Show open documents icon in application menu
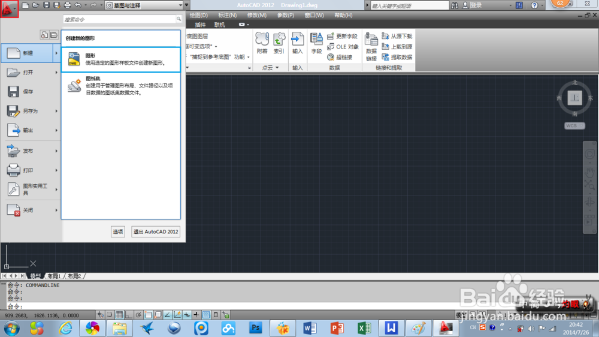 tap(54, 35)
